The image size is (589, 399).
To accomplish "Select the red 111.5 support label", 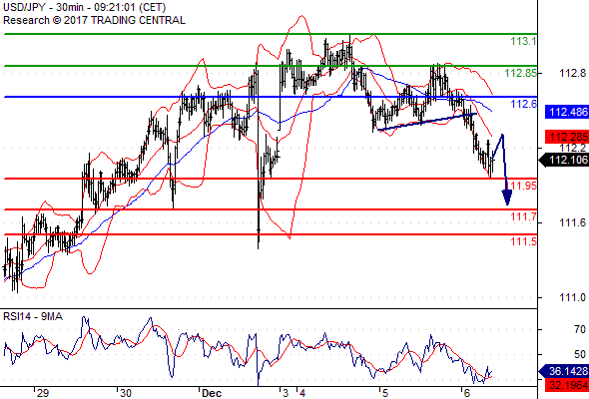I will (524, 241).
